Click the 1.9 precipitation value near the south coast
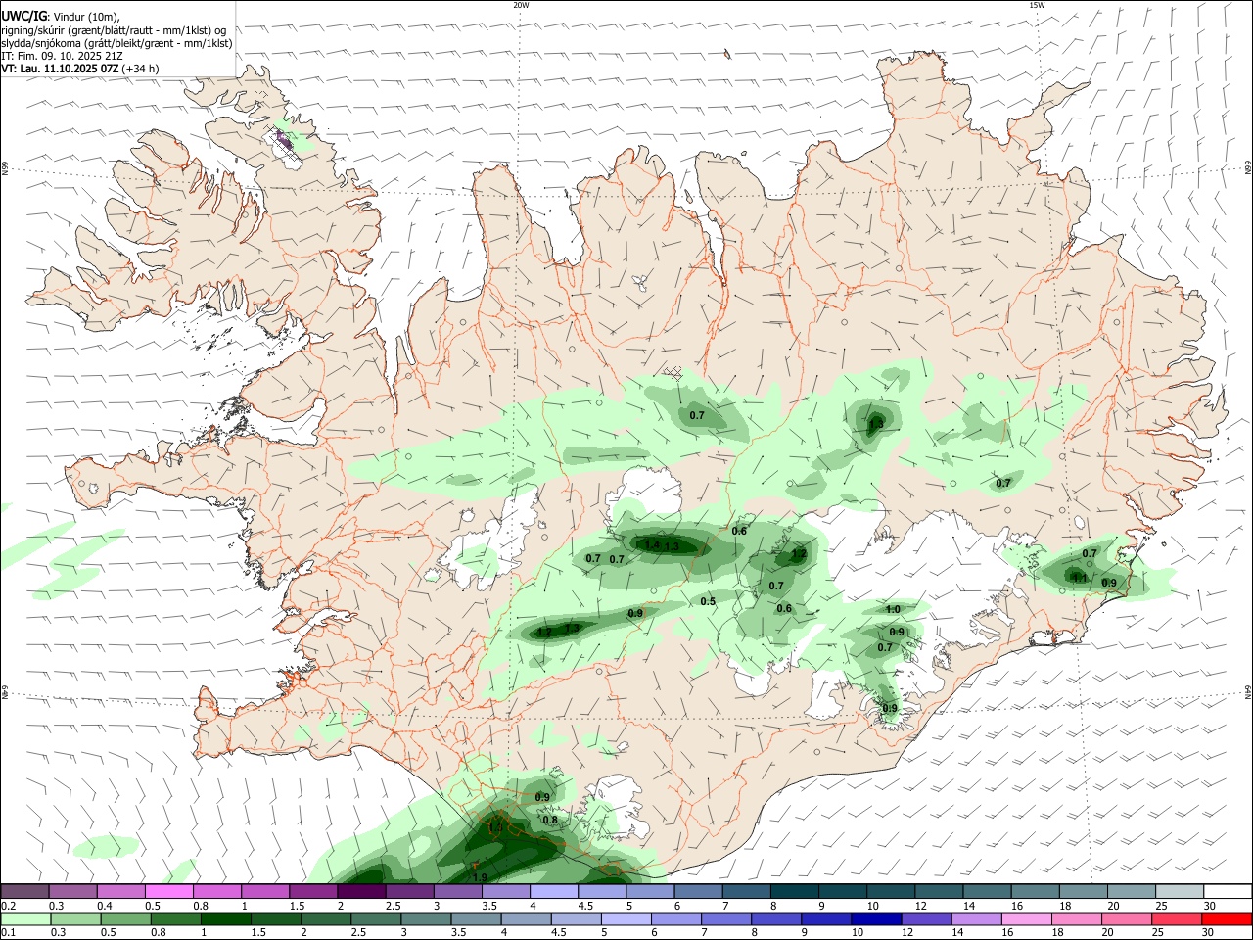This screenshot has height=940, width=1253. tap(480, 877)
